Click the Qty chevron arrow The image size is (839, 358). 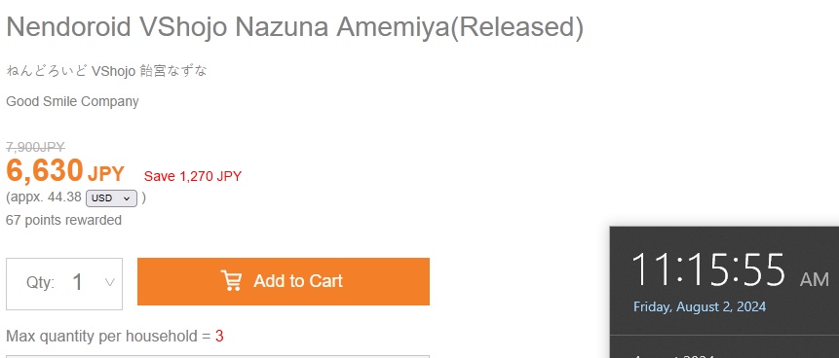click(x=110, y=282)
